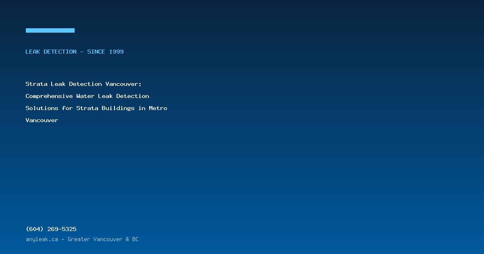The width and height of the screenshot is (484, 254).
Task: Click the headline line "Strata Leak Detection Vancouver:"
Action: tap(83, 84)
